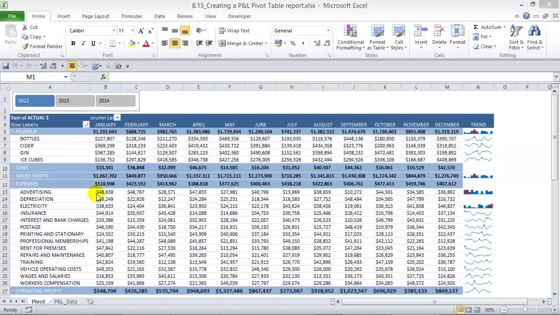Toggle Center horizontal alignment
The image size is (560, 315).
tap(175, 43)
